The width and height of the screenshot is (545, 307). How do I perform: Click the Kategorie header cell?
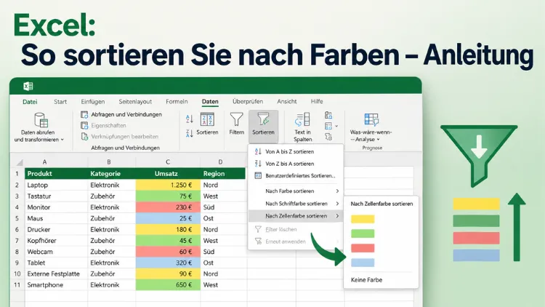click(x=112, y=173)
